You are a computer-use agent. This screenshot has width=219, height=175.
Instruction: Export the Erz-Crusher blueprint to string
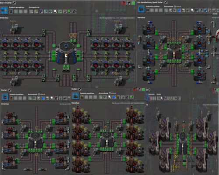point(128,3)
